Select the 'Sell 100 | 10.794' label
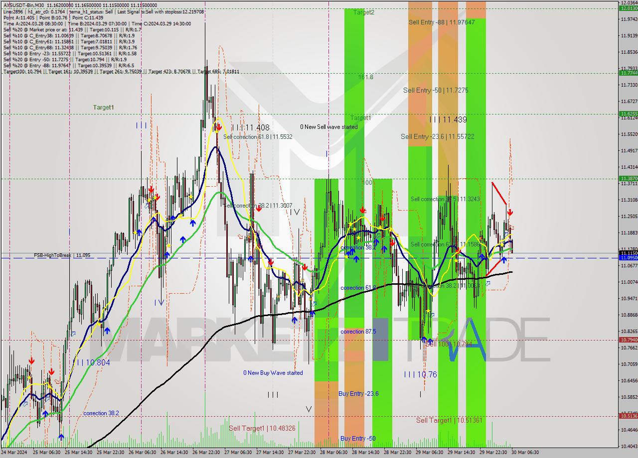Image resolution: width=638 pixels, height=458 pixels. pyautogui.click(x=448, y=344)
